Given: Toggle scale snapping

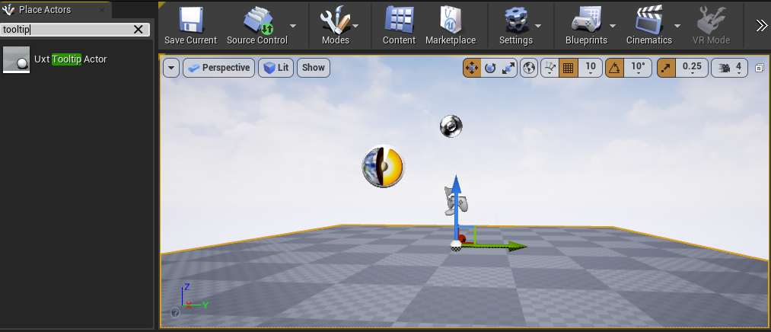Looking at the screenshot, I should pos(666,68).
